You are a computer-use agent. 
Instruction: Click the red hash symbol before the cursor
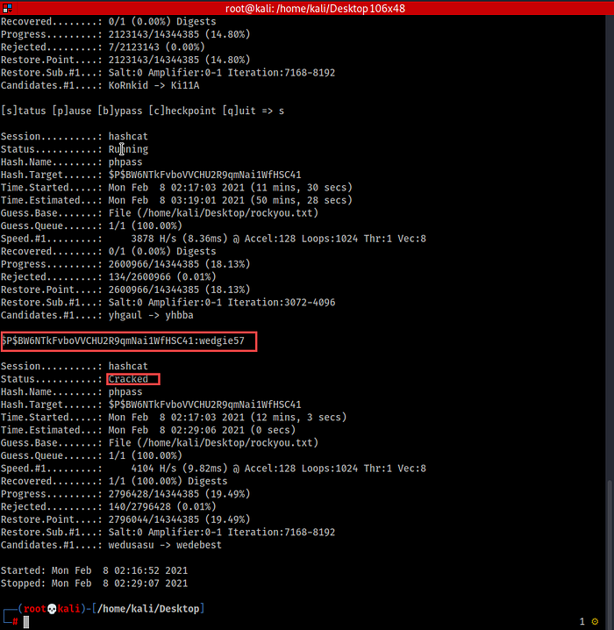[x=17, y=621]
